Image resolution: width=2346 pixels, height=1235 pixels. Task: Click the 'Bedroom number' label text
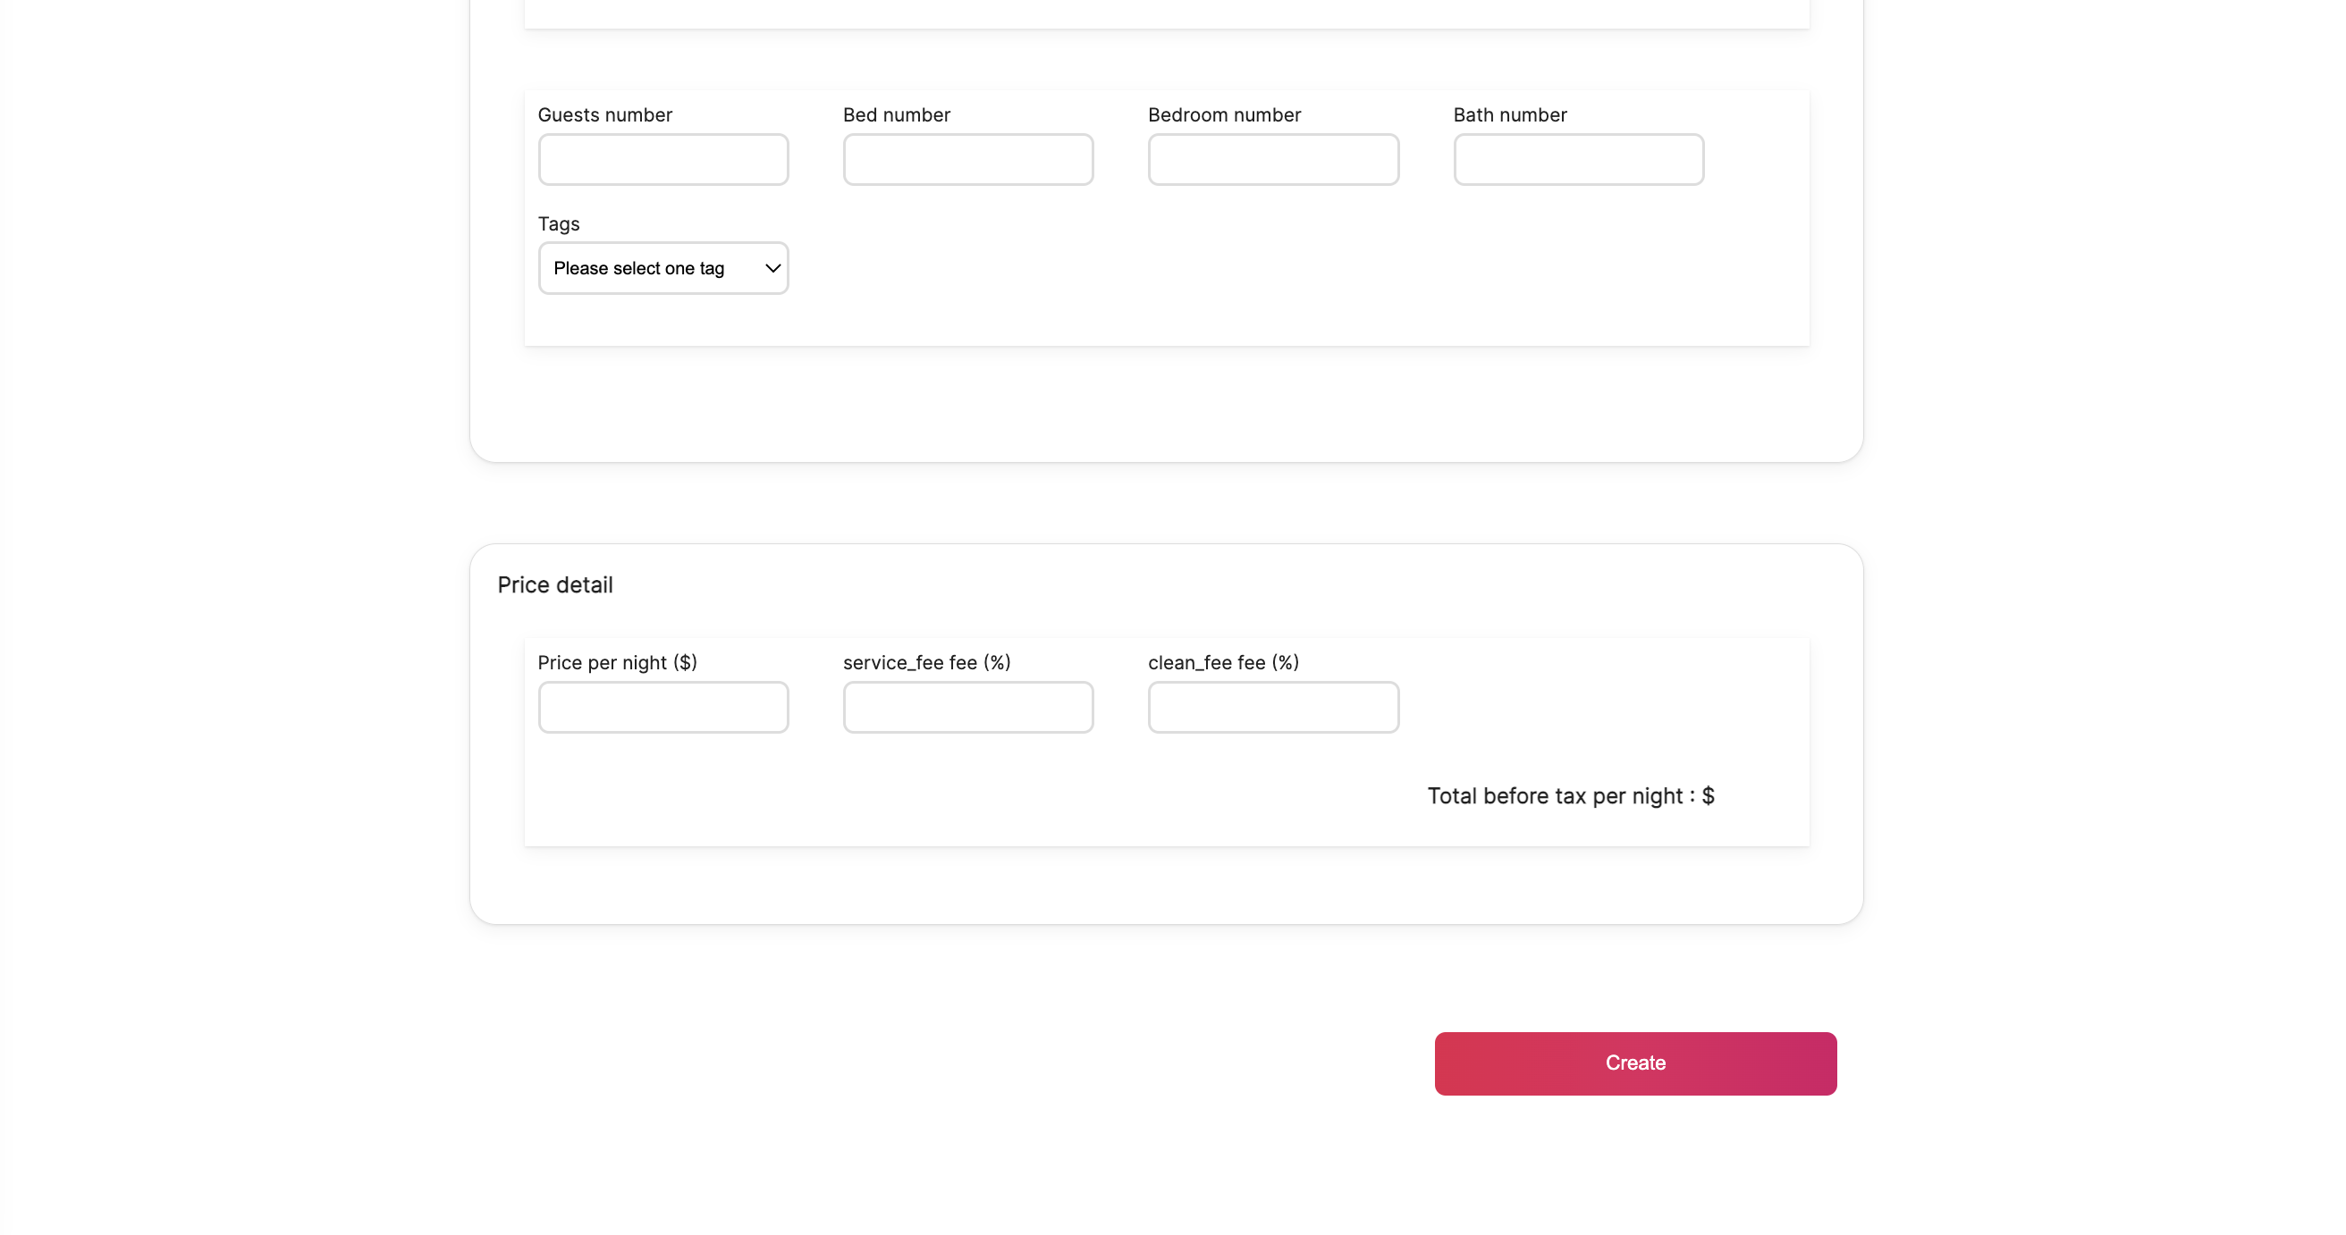pos(1224,114)
